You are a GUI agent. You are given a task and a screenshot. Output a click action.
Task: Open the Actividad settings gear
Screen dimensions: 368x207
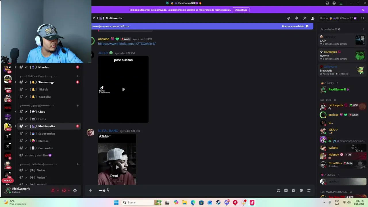[339, 29]
